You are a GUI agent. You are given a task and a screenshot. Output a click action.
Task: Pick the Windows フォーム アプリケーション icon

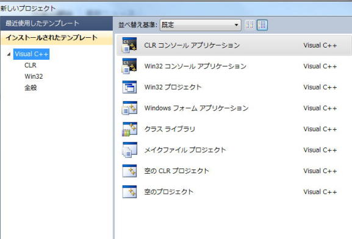[x=129, y=108]
